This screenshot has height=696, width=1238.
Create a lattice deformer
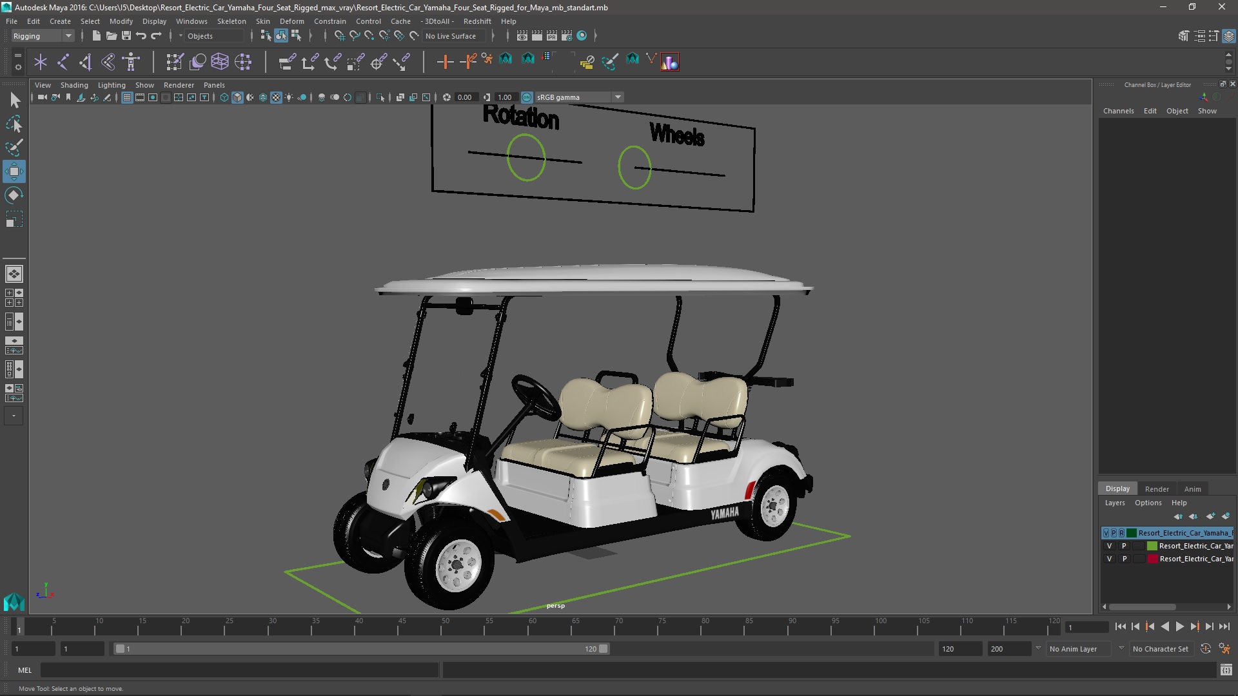click(x=220, y=62)
